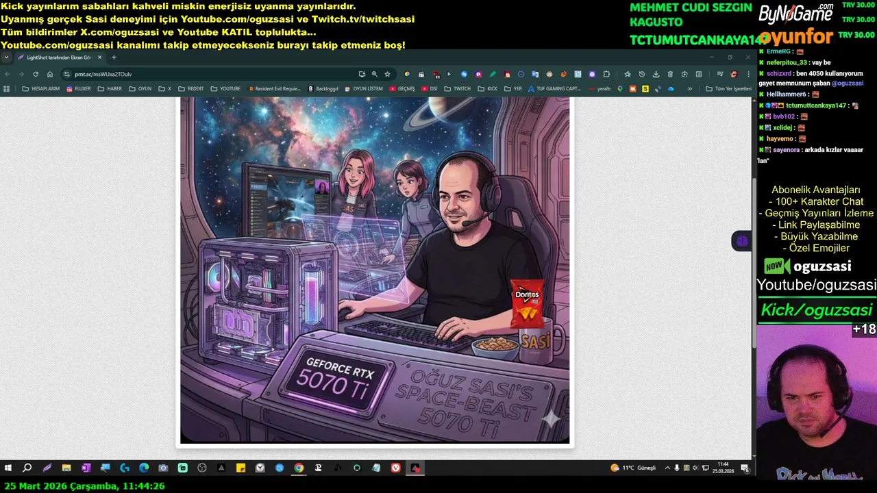
Task: Open the TUF GAMING CAPT bookmark
Action: pos(555,88)
